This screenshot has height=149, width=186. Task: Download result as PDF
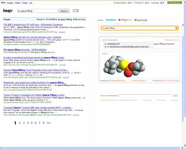[x=164, y=81]
